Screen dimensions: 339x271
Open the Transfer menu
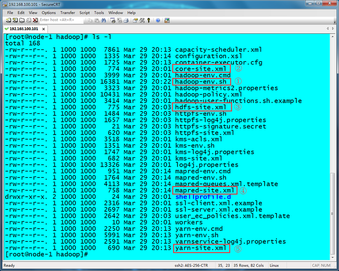point(68,13)
